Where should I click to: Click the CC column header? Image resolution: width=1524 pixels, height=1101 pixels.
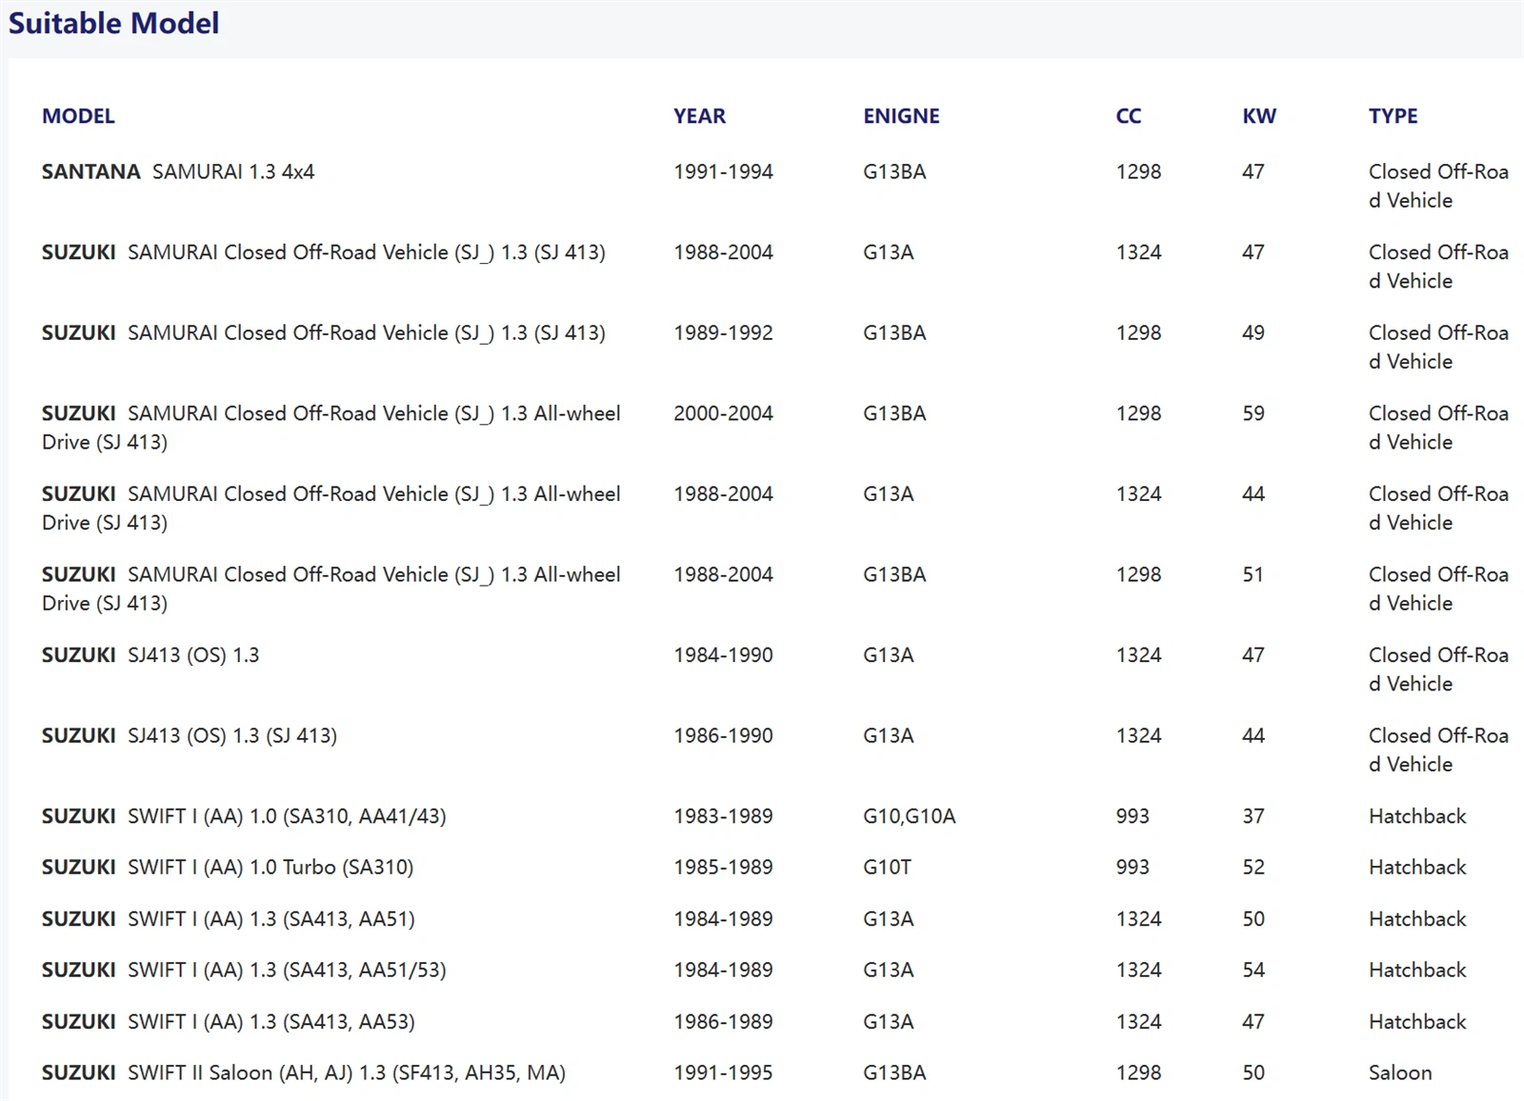[x=1129, y=116]
